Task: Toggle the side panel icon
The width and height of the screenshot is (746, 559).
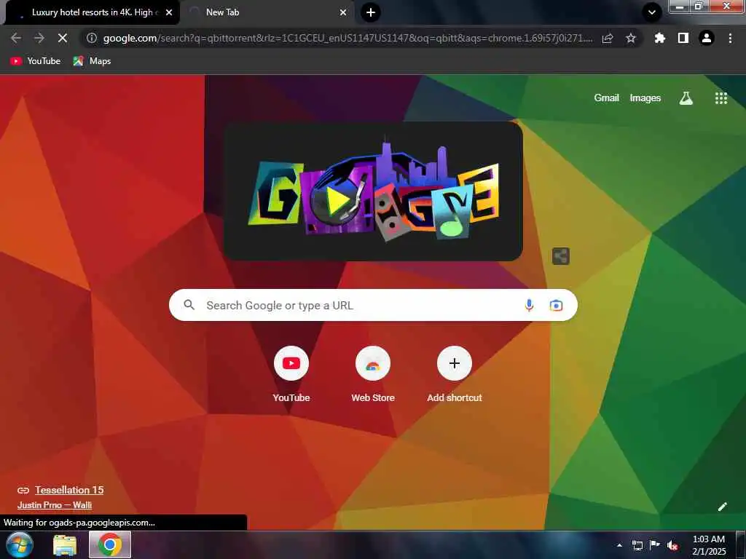Action: 683,38
